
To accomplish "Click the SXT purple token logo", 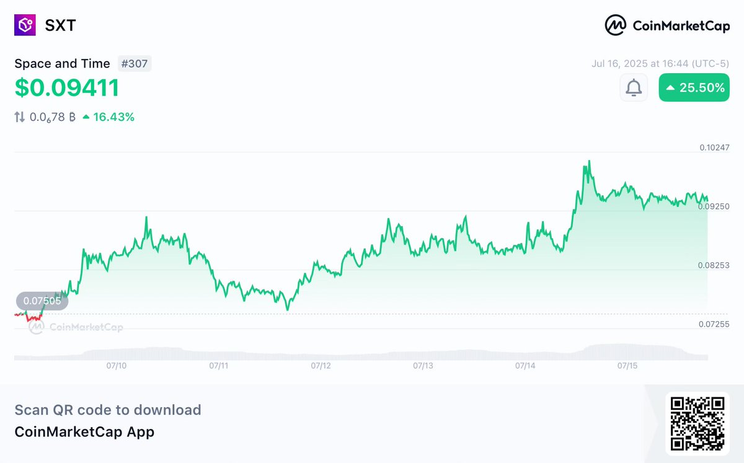I will 26,25.
